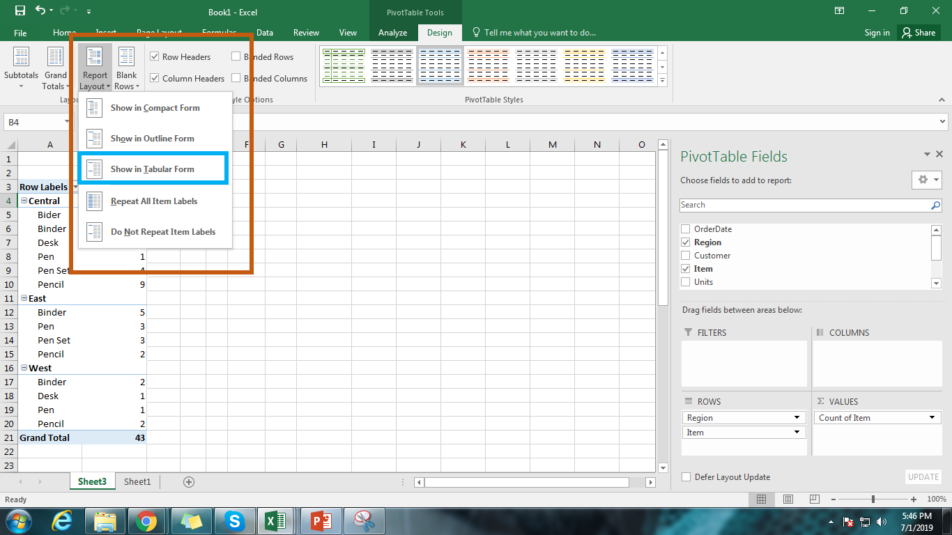This screenshot has height=535, width=952.
Task: Open the fields pane Tools gear
Action: coord(927,180)
